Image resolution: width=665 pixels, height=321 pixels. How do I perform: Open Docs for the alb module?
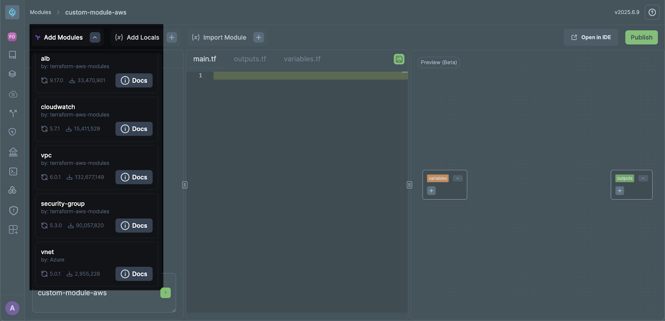pyautogui.click(x=134, y=81)
